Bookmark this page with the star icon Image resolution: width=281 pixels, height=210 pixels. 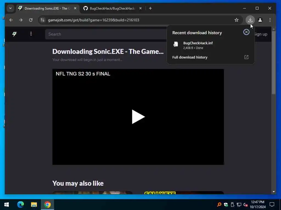[237, 20]
